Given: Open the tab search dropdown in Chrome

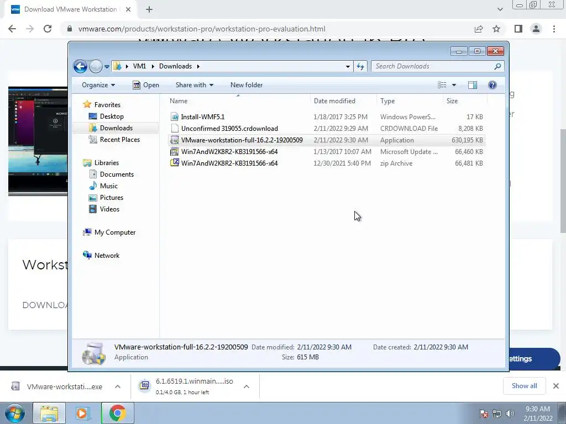Looking at the screenshot, I should tap(500, 9).
